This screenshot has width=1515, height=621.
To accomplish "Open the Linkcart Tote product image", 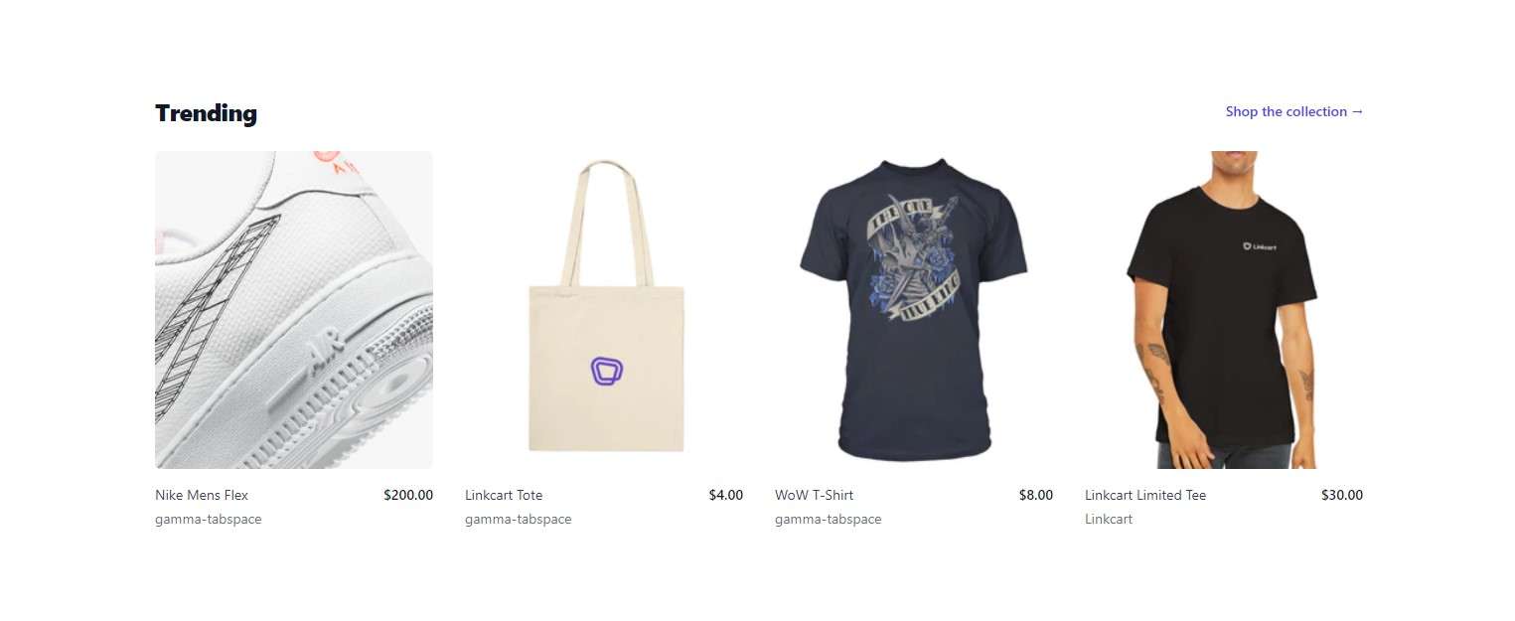I will coord(604,310).
